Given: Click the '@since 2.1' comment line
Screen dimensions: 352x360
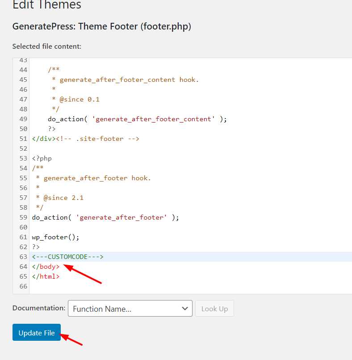Looking at the screenshot, I should (x=59, y=198).
